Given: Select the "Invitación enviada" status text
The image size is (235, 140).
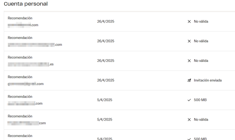Looking at the screenshot, I should coord(208,80).
